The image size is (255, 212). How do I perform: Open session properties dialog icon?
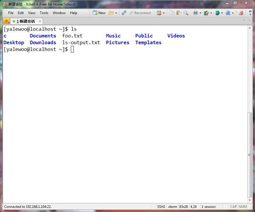click(x=159, y=13)
